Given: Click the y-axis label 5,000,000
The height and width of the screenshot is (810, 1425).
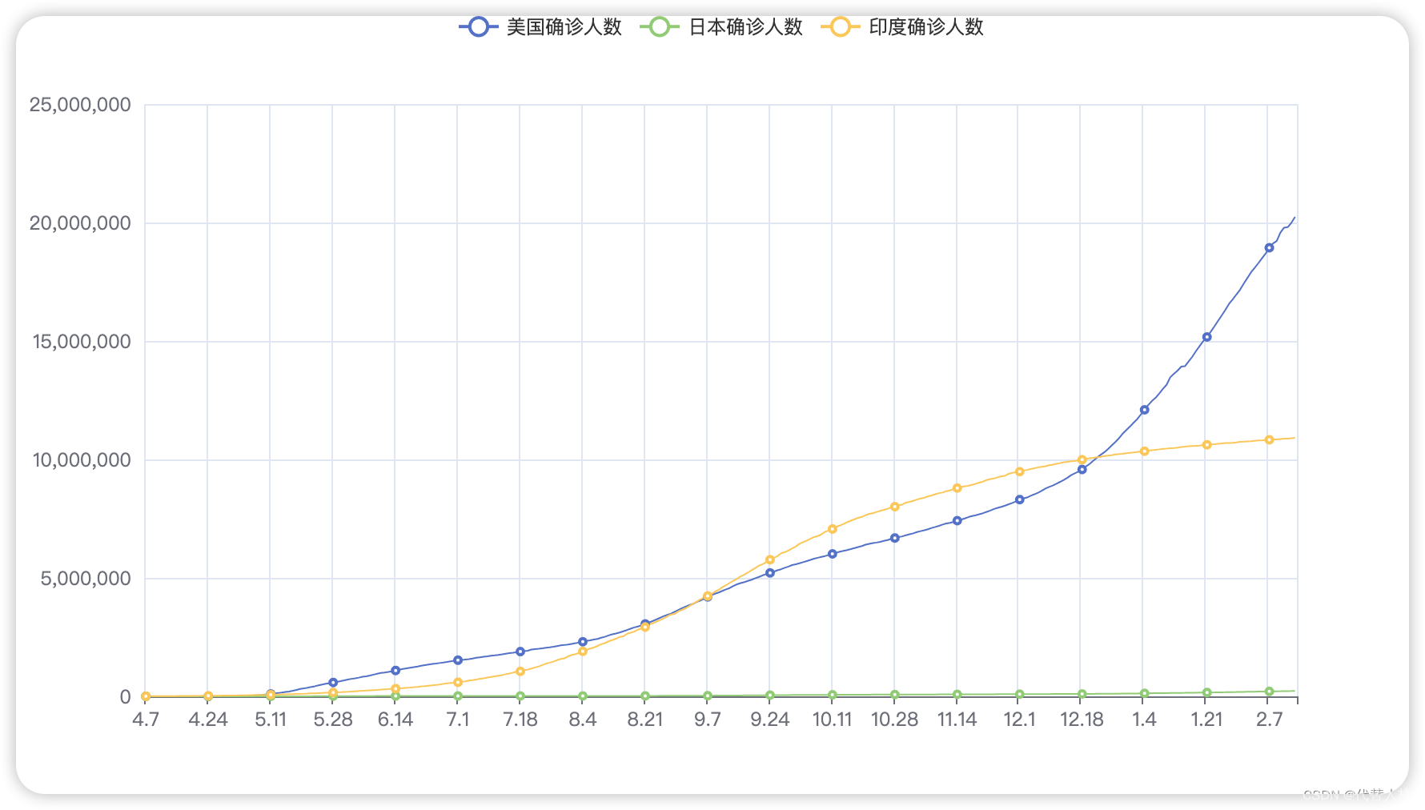Looking at the screenshot, I should tap(86, 579).
